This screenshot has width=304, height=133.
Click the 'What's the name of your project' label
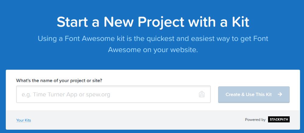click(59, 81)
